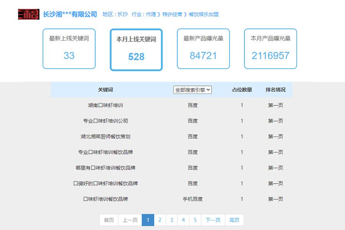Click the 最新产品曝光量 card showing 84721
This screenshot has width=345, height=230.
[x=203, y=48]
